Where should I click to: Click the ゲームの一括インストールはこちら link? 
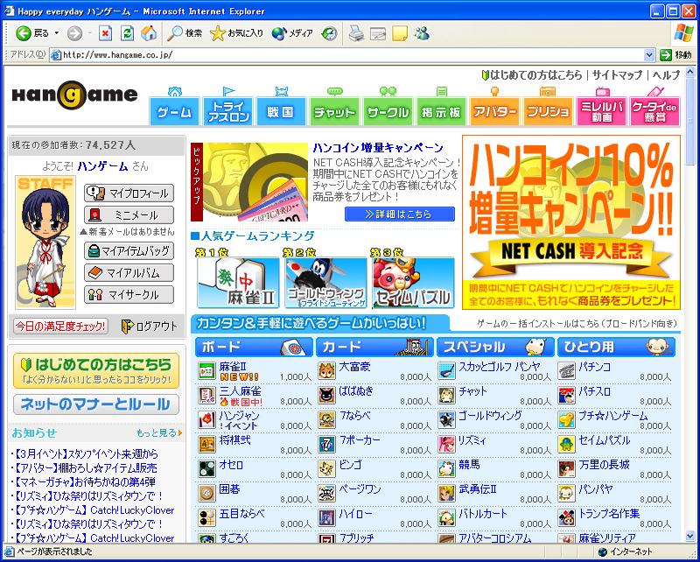coord(577,323)
